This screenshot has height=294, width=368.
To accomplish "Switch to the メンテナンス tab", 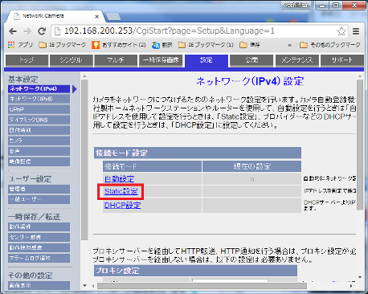I will click(x=296, y=60).
